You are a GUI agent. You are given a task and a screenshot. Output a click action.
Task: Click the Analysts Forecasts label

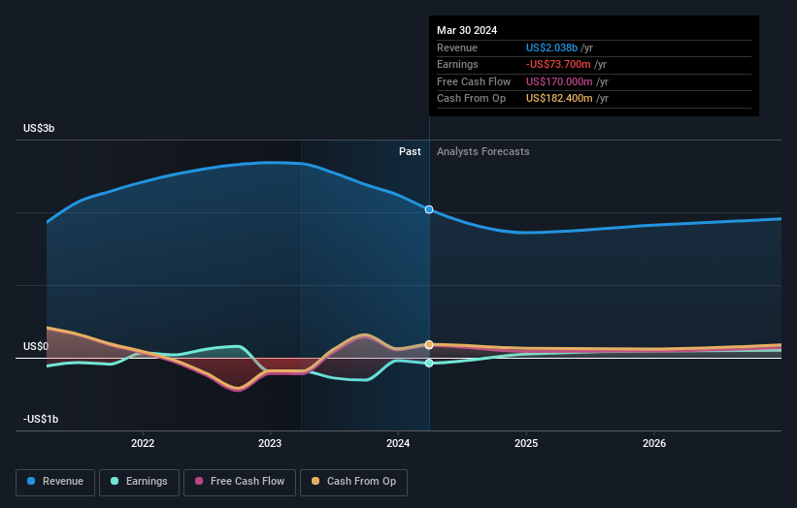tap(482, 151)
